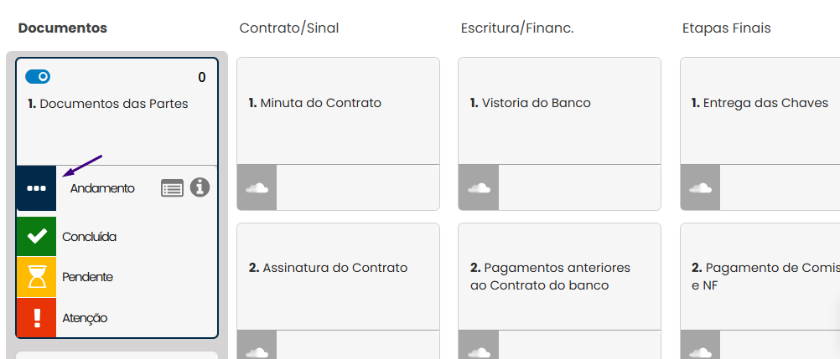The width and height of the screenshot is (840, 359).
Task: Click the counter 0 on Documentos das Partes
Action: tap(202, 78)
